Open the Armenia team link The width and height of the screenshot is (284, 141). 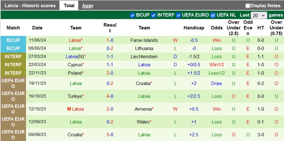143,109
